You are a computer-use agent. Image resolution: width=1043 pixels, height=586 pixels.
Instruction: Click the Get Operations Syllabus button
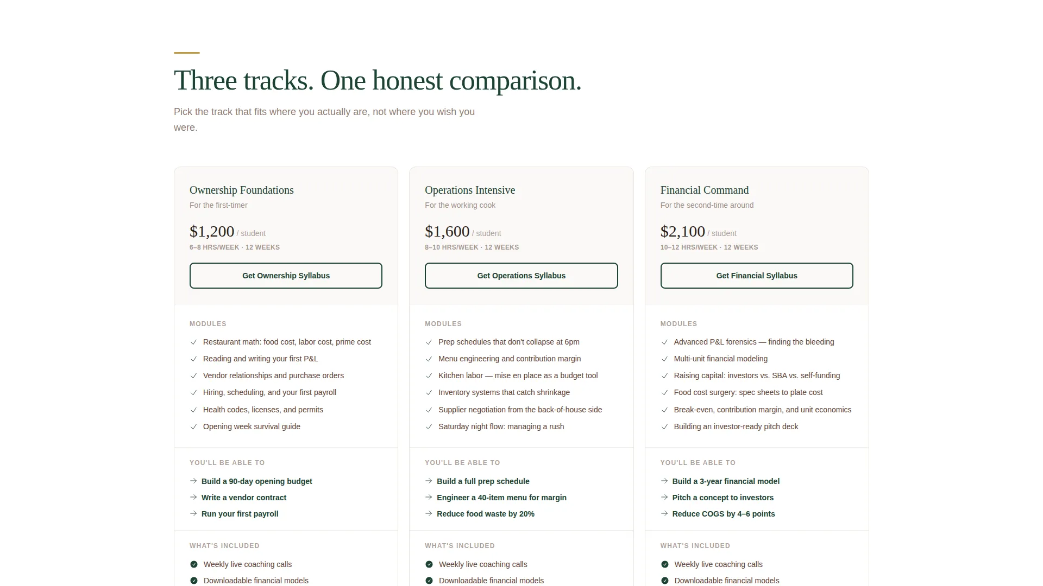[521, 276]
